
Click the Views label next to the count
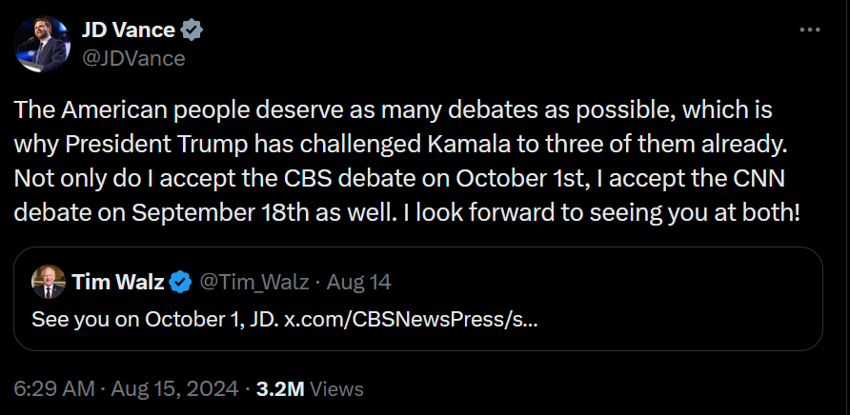(337, 388)
